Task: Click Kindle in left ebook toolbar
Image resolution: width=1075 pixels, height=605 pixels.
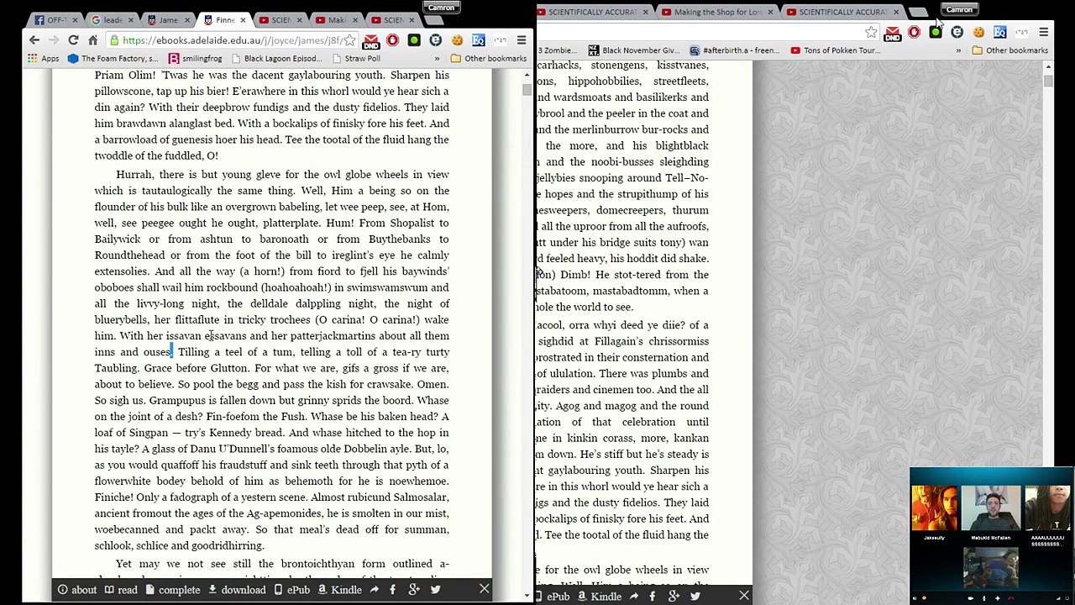Action: click(x=339, y=590)
